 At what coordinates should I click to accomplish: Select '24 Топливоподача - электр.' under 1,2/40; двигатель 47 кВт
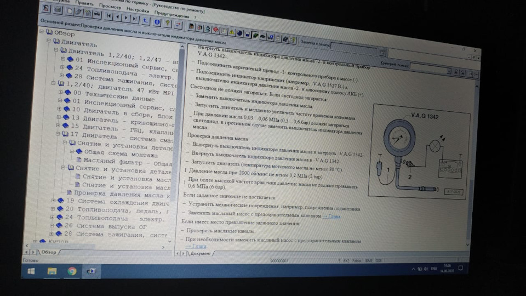[x=115, y=218]
